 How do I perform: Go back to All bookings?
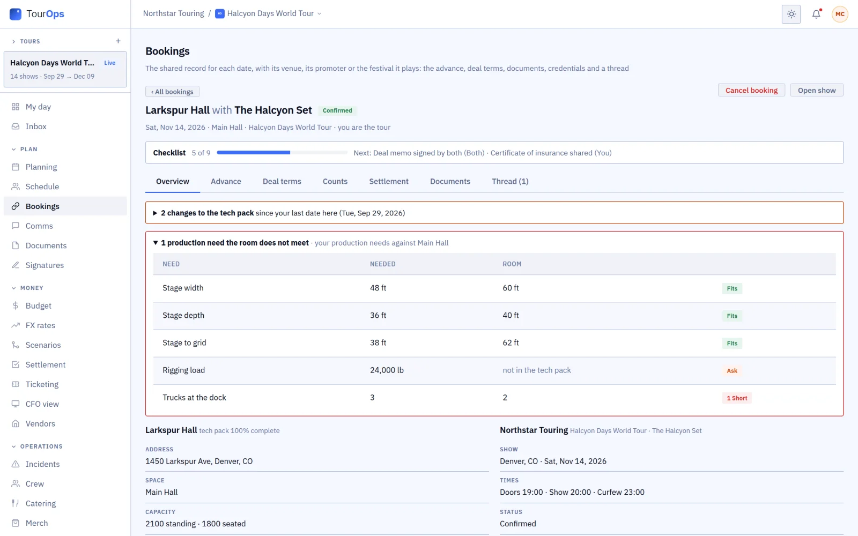coord(172,92)
